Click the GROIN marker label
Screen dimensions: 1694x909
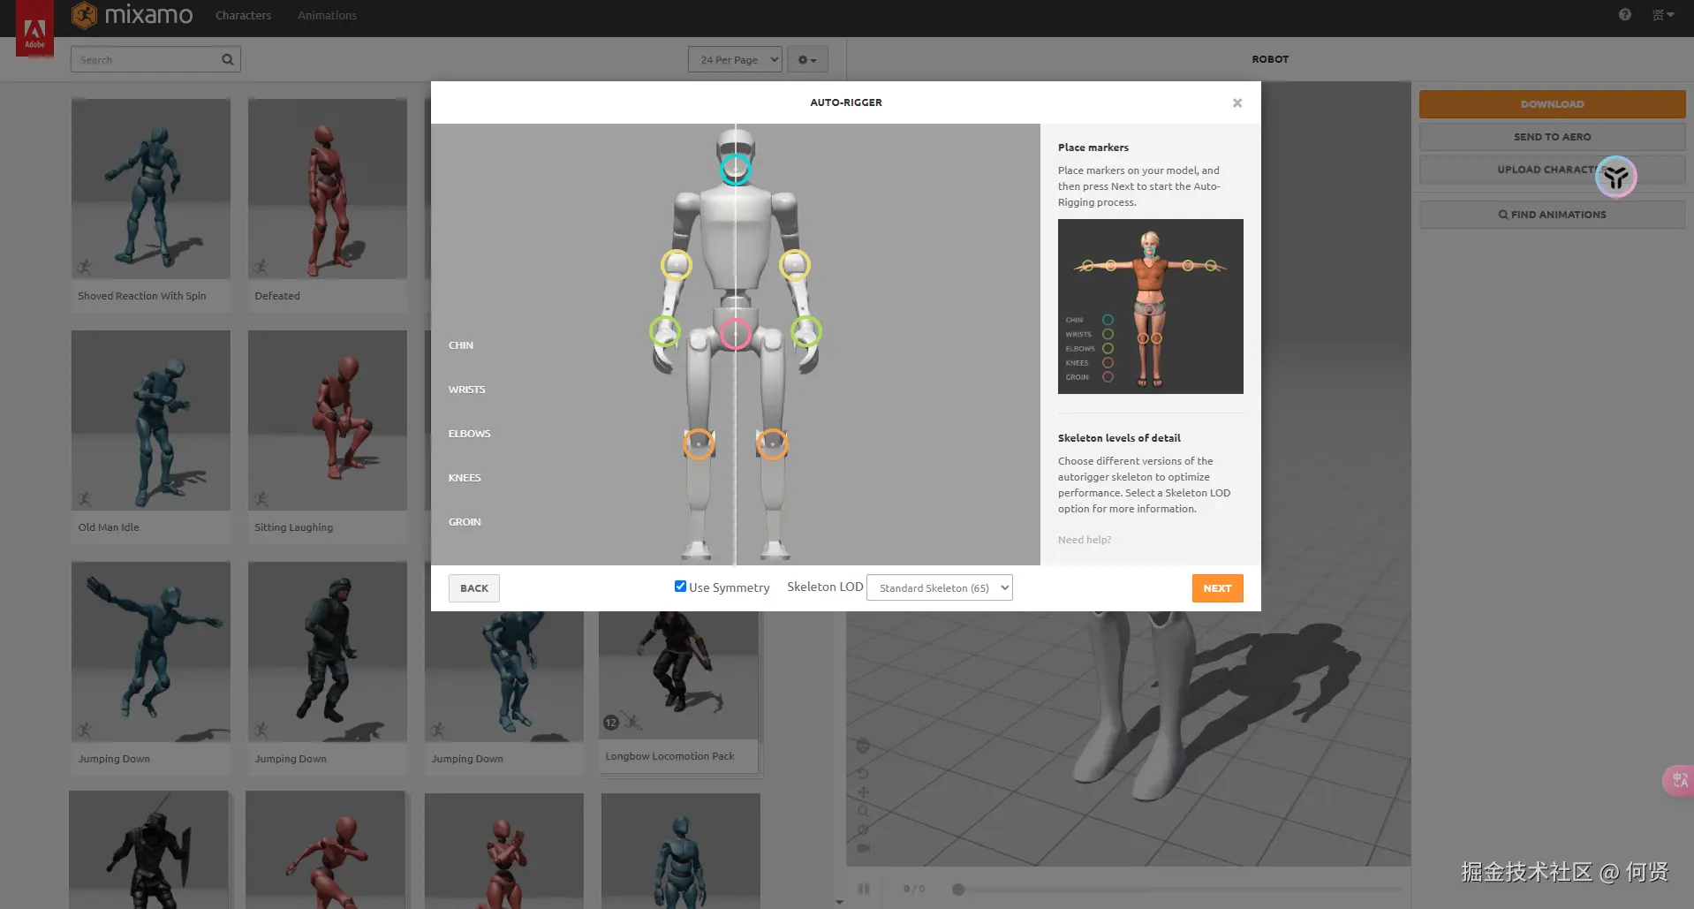(x=465, y=522)
